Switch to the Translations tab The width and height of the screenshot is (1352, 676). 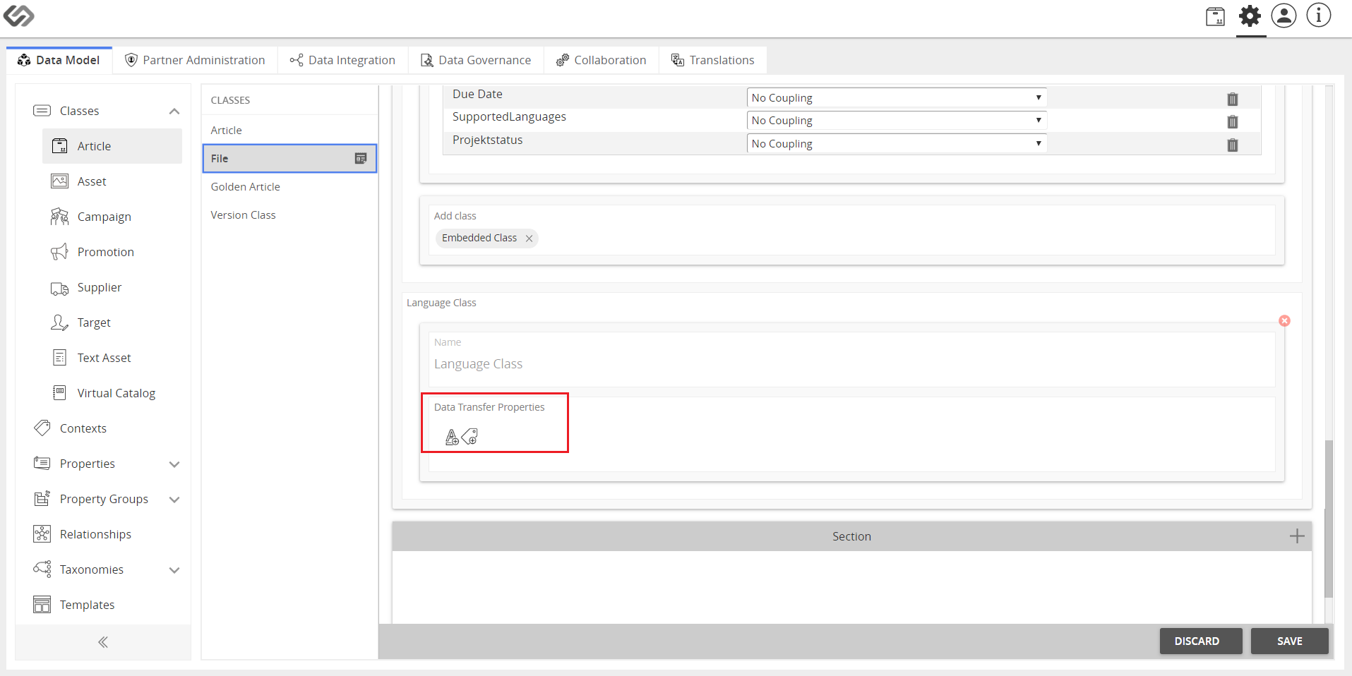click(713, 60)
